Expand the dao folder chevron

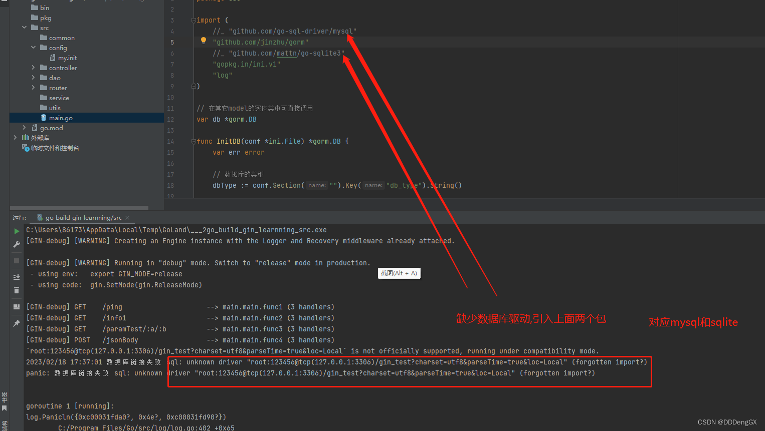point(34,78)
